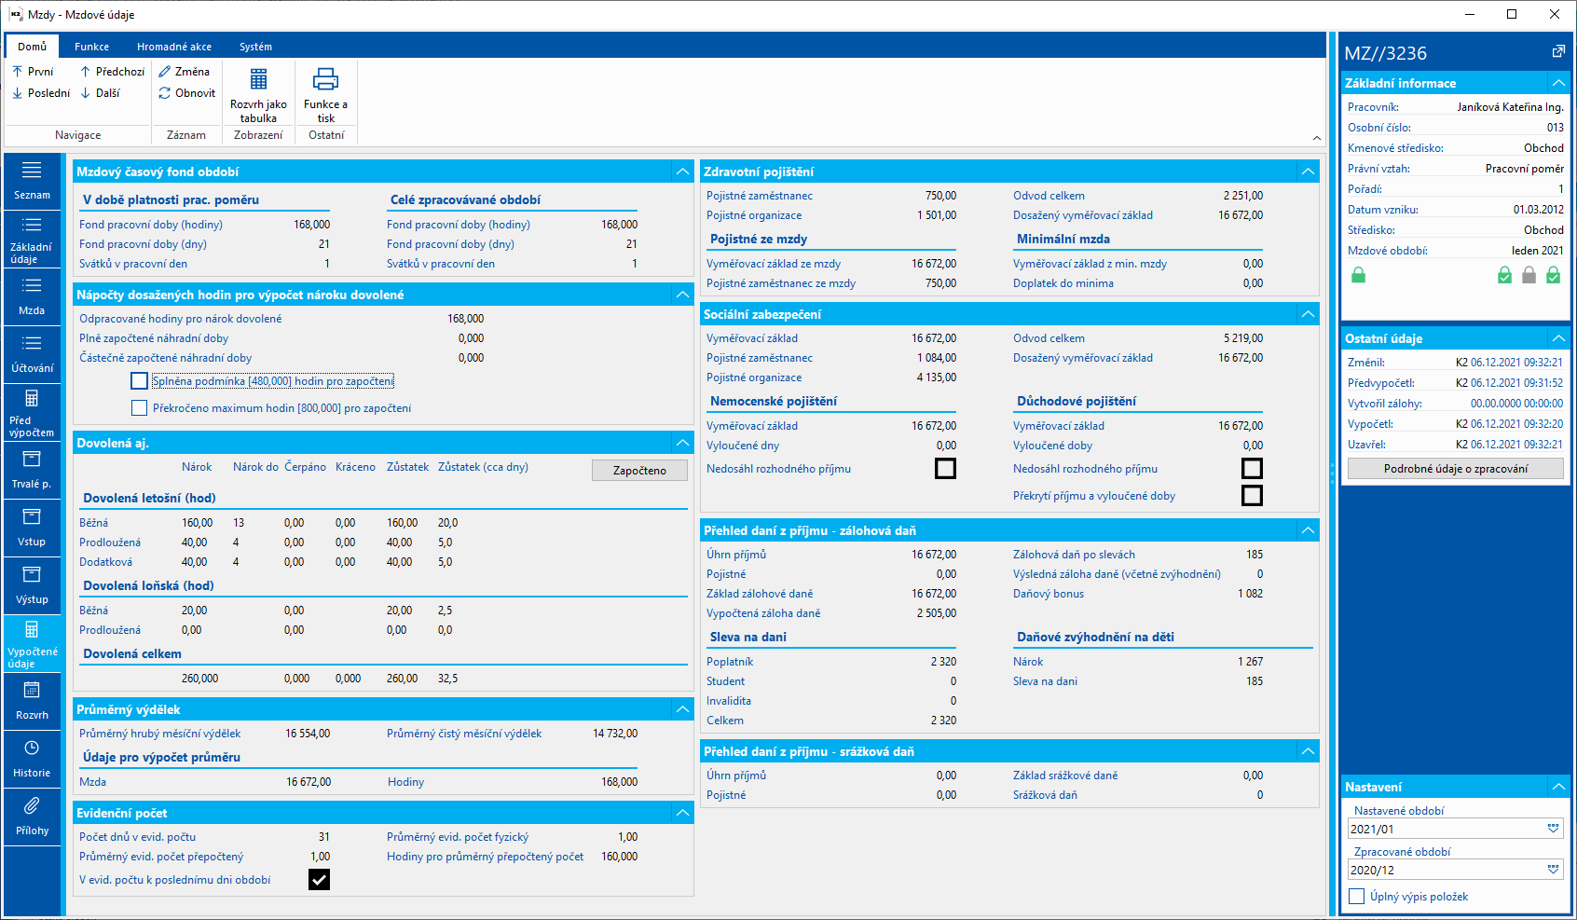
Task: Click the gray lock icon
Action: (x=1529, y=275)
